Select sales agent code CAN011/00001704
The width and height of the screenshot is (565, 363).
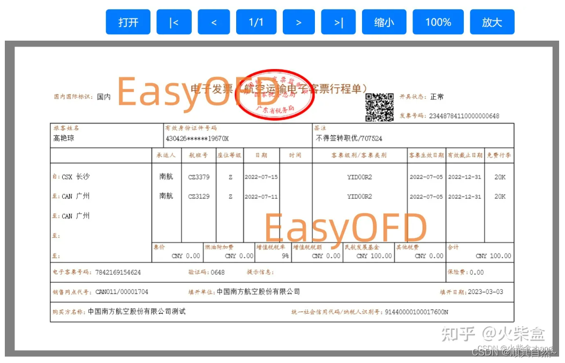[x=122, y=292]
